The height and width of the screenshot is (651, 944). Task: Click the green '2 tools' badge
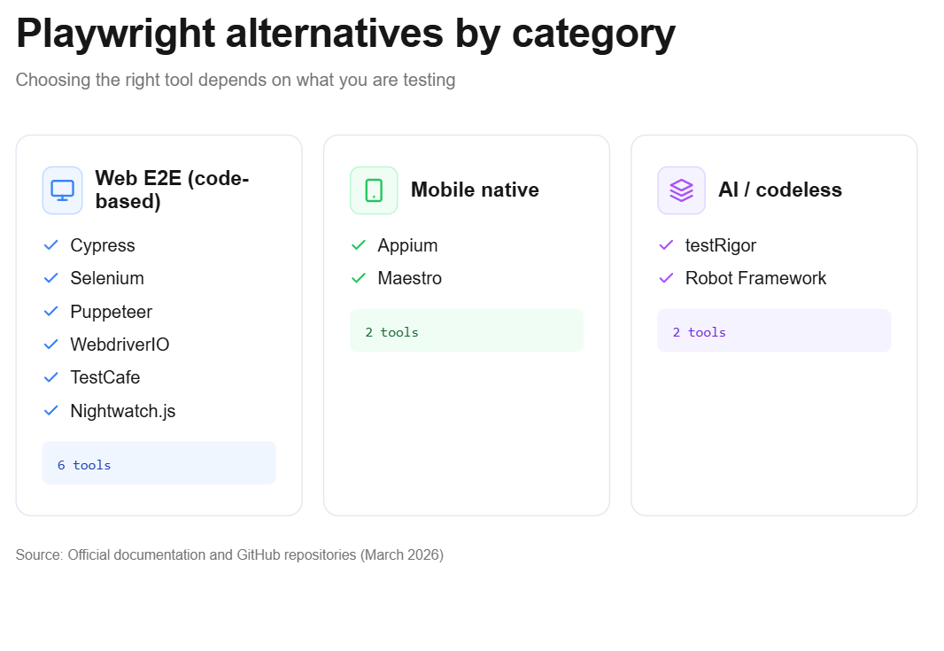click(x=467, y=330)
